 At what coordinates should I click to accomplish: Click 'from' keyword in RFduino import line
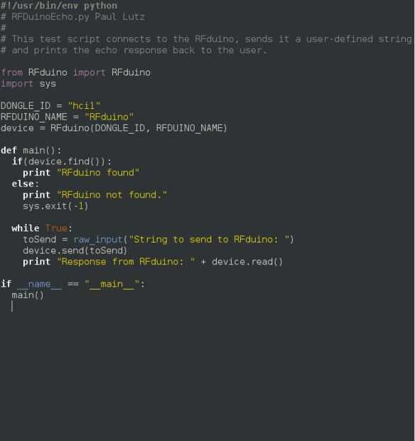point(11,73)
